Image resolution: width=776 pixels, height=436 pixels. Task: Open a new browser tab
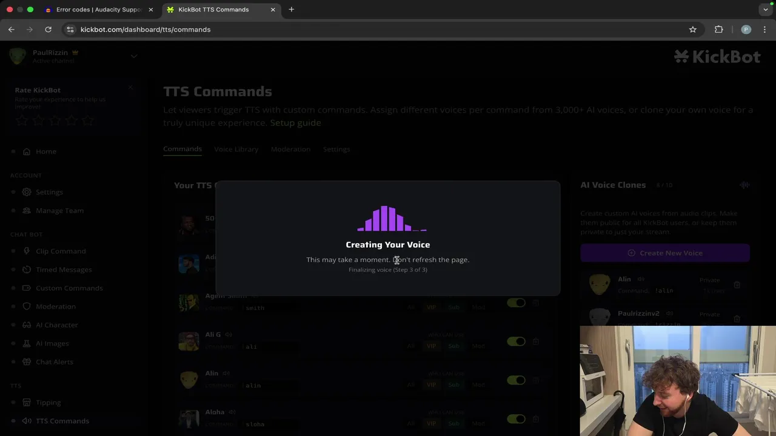click(x=292, y=10)
